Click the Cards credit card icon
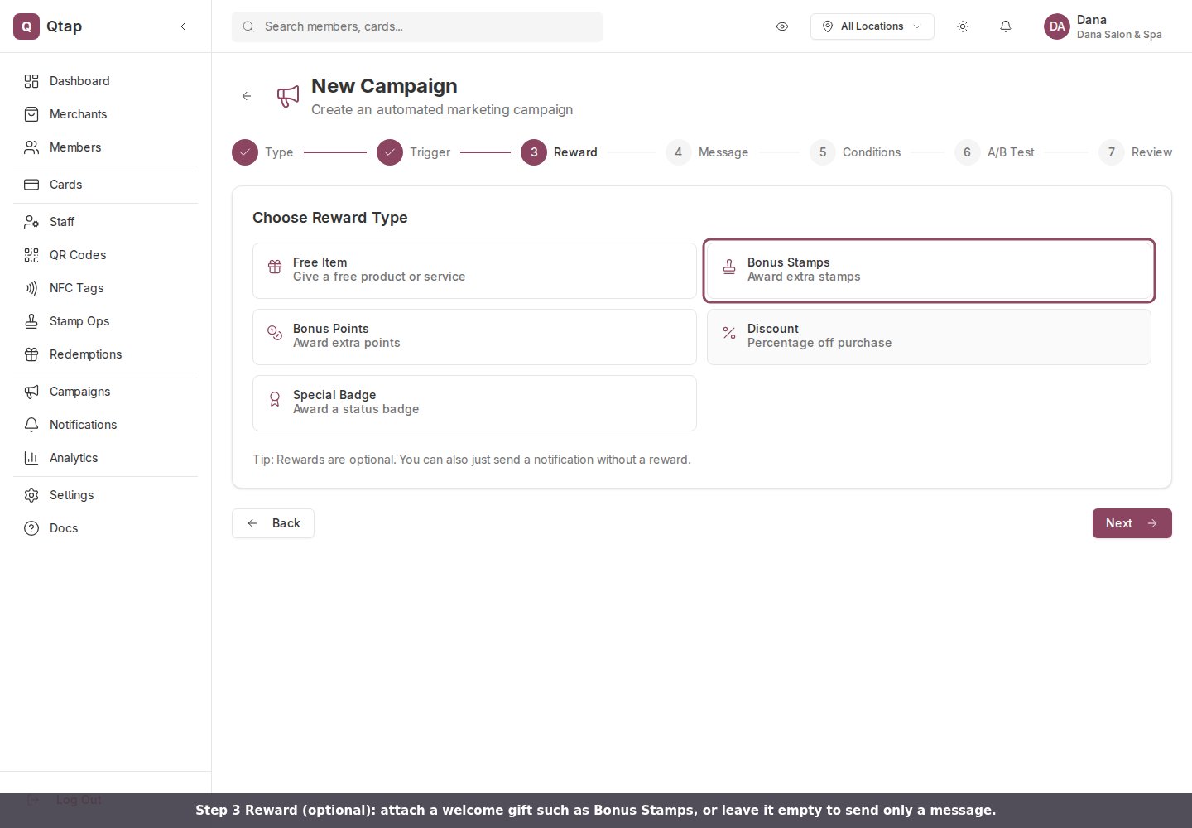The image size is (1192, 828). pos(31,185)
